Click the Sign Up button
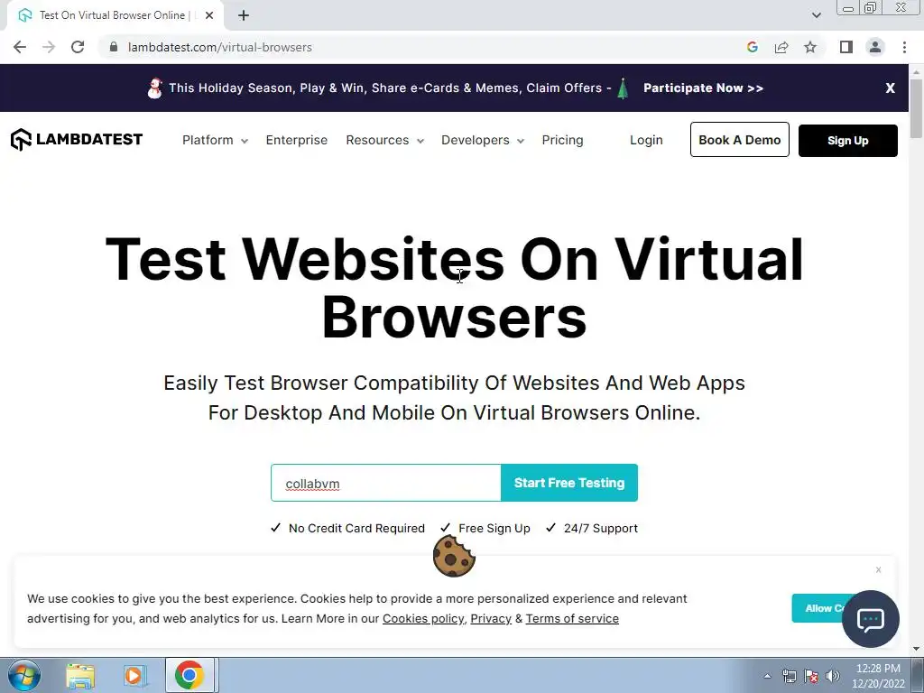This screenshot has width=924, height=693. point(847,140)
